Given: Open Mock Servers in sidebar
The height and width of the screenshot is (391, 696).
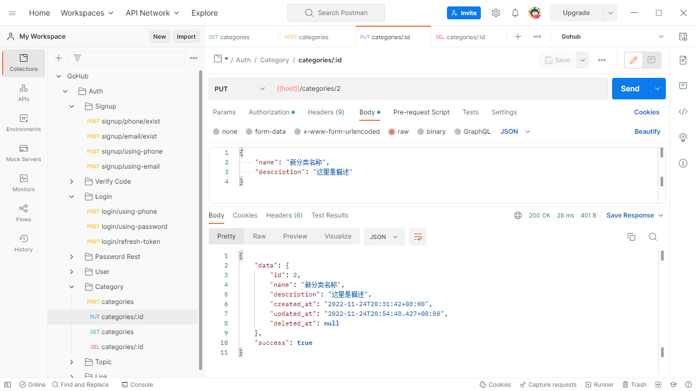Looking at the screenshot, I should [24, 153].
